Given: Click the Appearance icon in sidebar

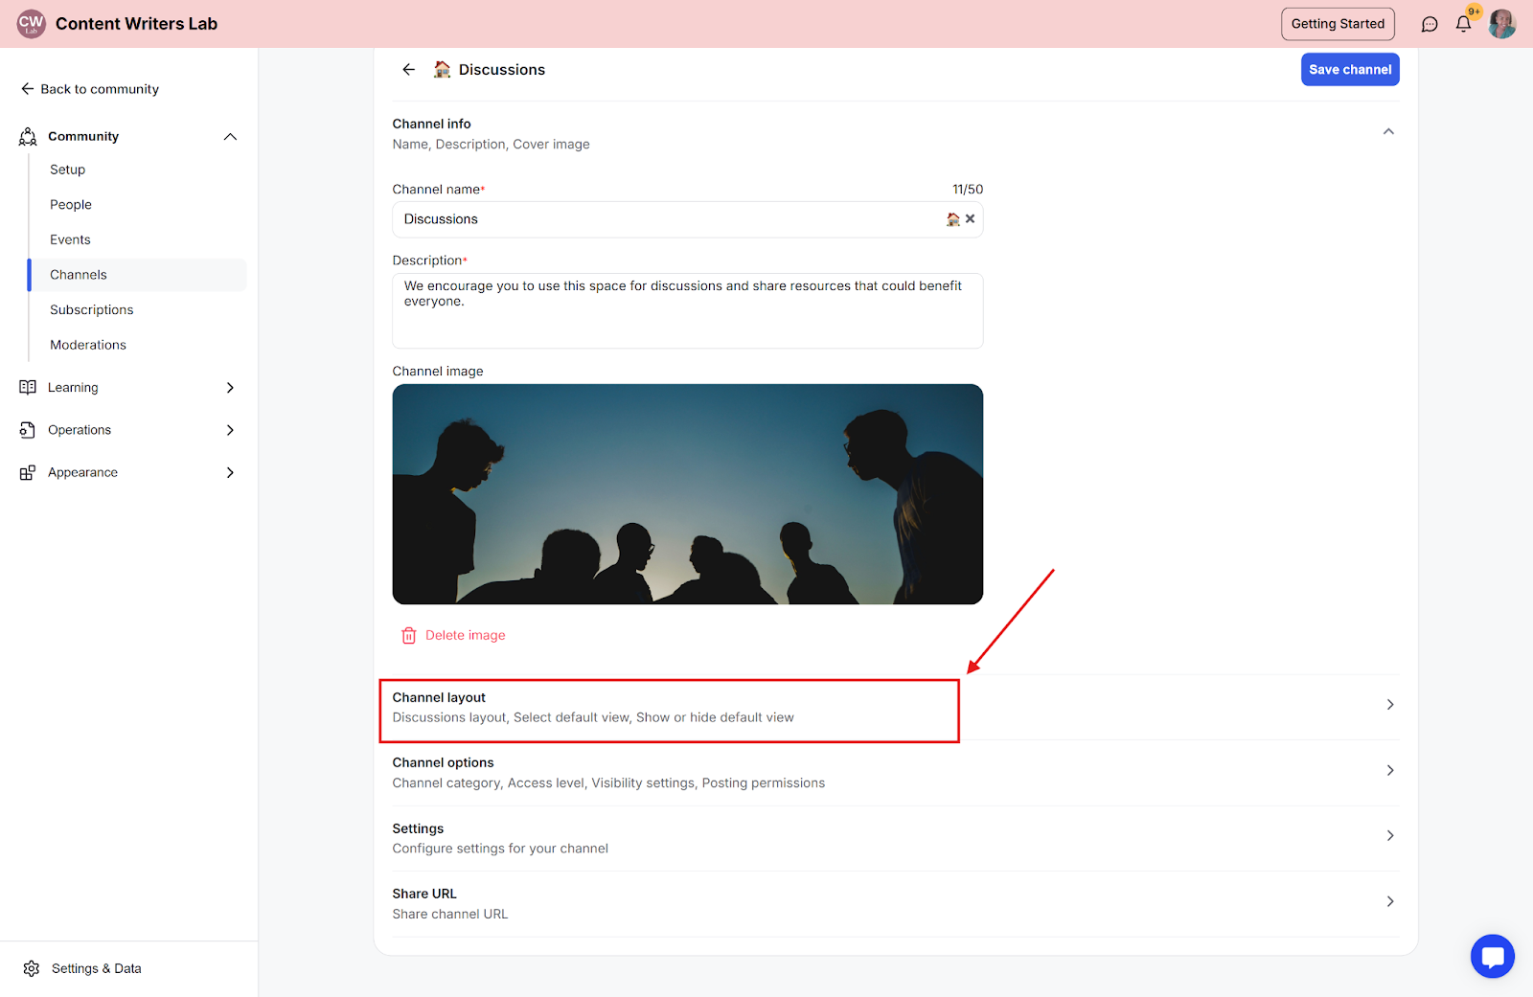Looking at the screenshot, I should [x=28, y=472].
